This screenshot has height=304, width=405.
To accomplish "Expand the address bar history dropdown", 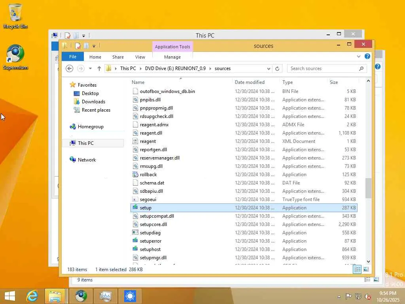I will (269, 68).
